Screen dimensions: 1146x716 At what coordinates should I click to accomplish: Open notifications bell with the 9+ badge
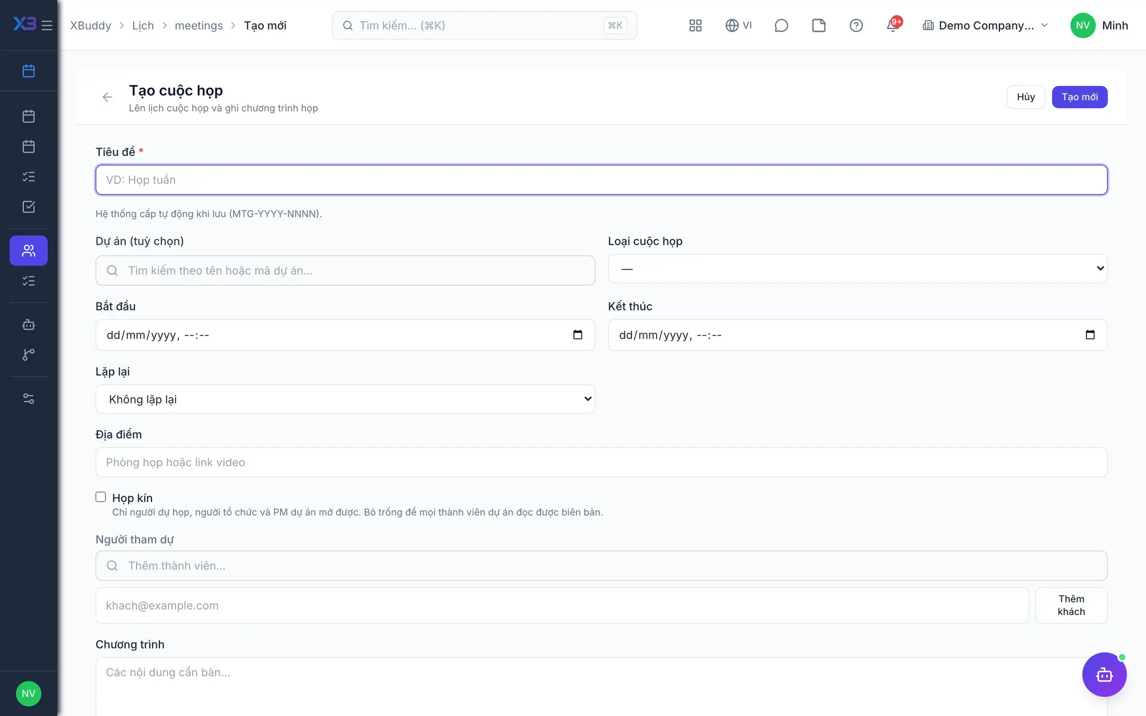(893, 25)
